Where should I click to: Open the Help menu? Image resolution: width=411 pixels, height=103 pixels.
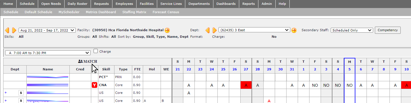(x=283, y=4)
